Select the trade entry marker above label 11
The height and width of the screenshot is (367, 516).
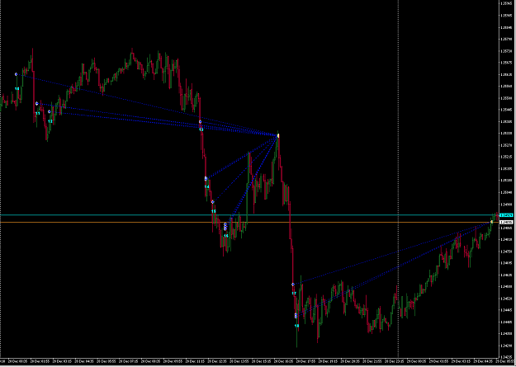click(x=37, y=104)
